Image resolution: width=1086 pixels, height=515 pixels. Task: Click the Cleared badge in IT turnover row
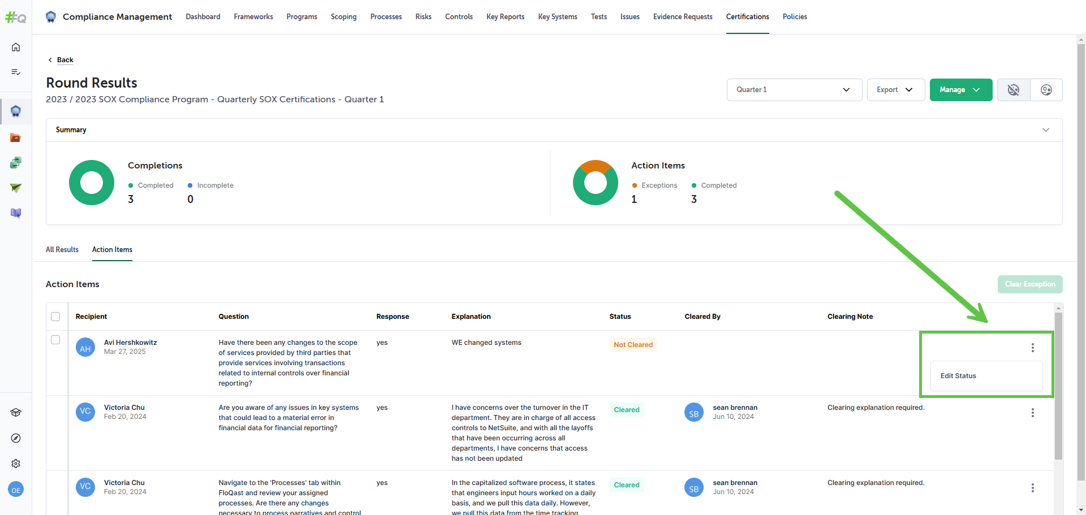pos(627,410)
